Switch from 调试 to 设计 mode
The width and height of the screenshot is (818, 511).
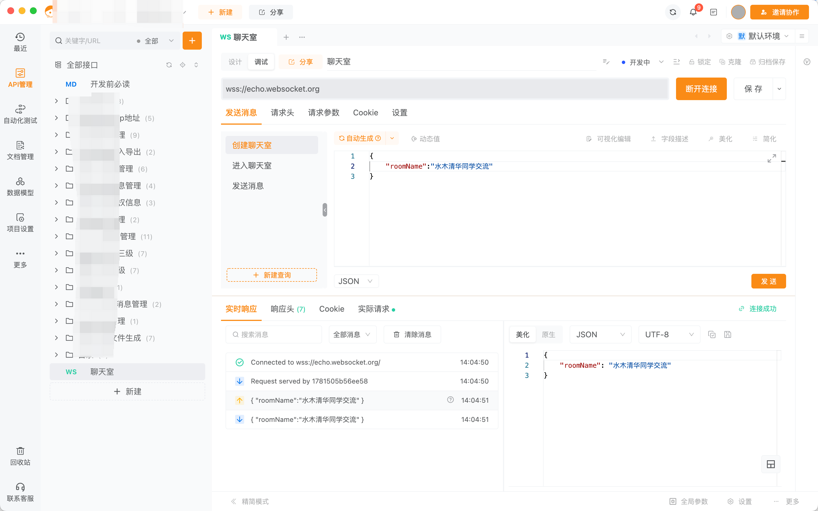point(235,61)
